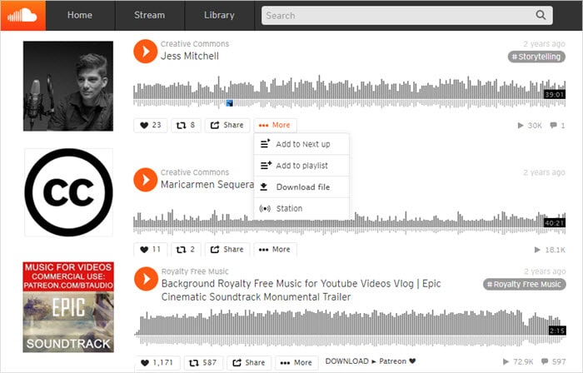Open the Home tab

click(80, 15)
